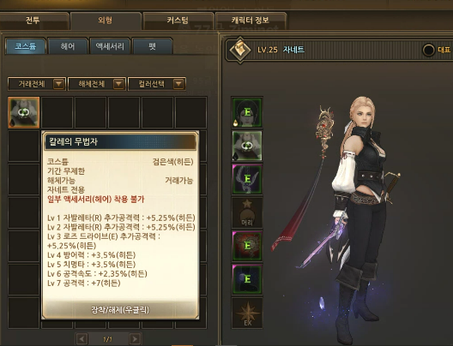The width and height of the screenshot is (453, 346).
Task: Click the character class emblem beside LV.25
Action: (x=240, y=51)
